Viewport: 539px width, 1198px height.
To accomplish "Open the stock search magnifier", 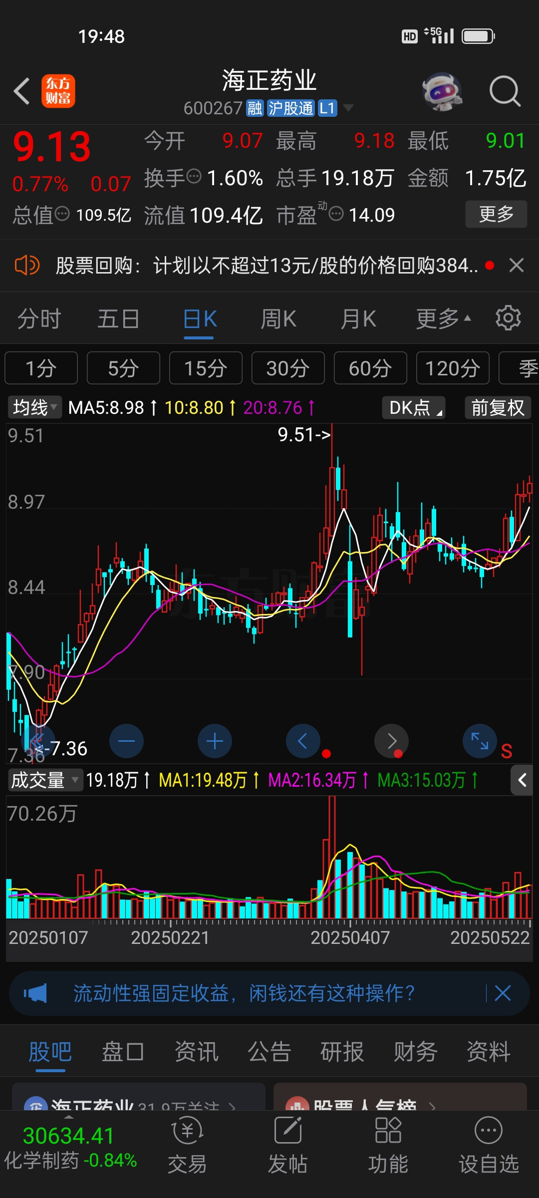I will (505, 91).
